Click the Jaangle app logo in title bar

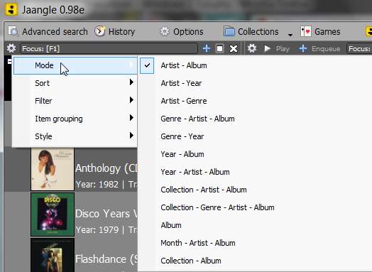(11, 9)
